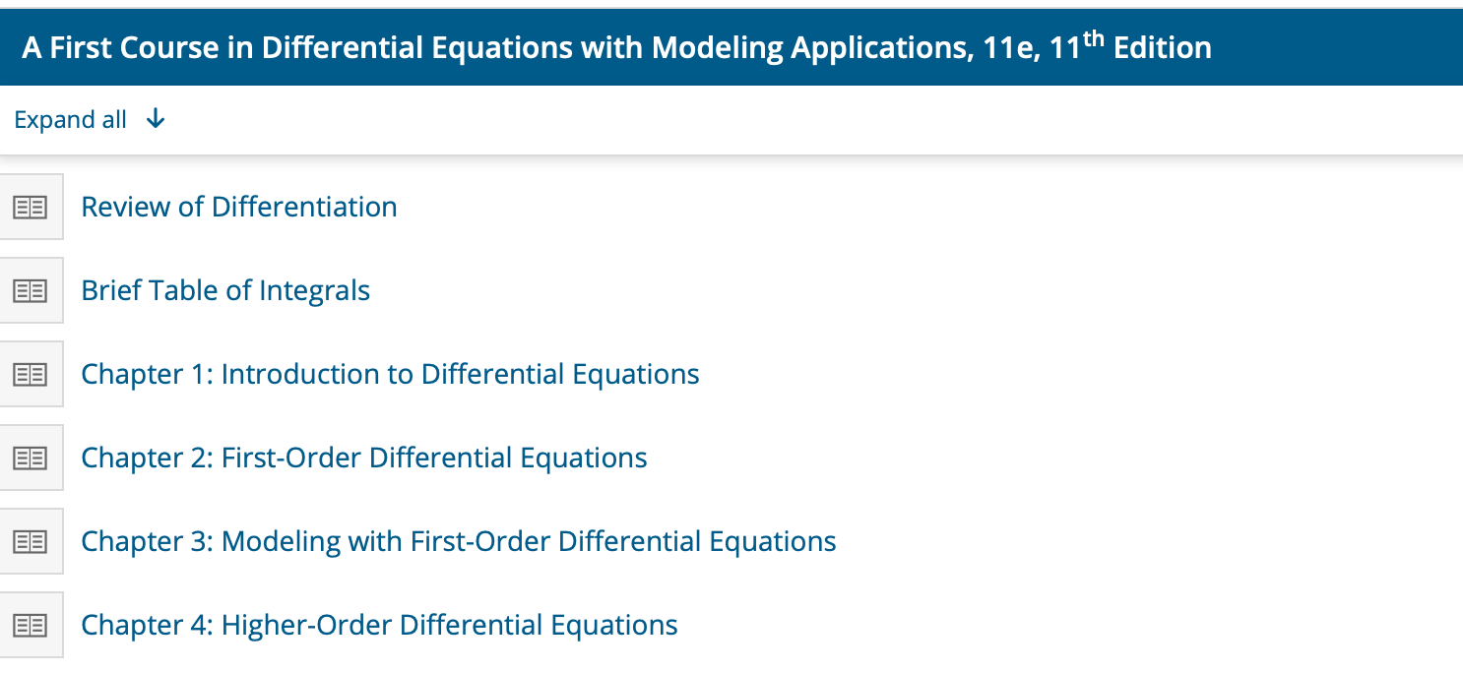
Task: Select the book icon next to Chapter 3
Action: click(x=32, y=540)
